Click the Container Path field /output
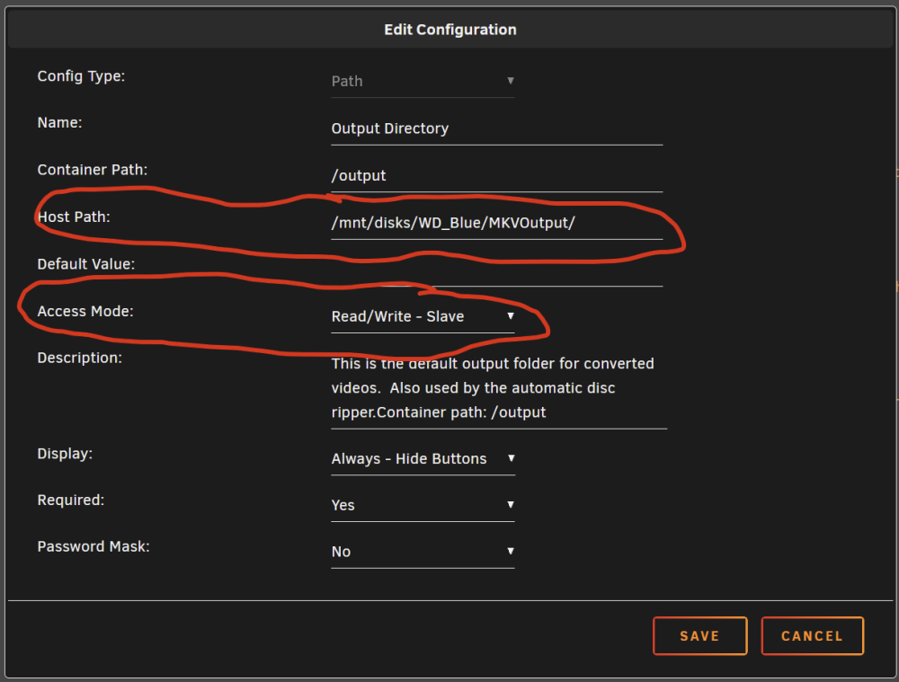 click(x=496, y=176)
